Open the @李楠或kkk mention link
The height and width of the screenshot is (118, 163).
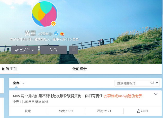(114, 96)
